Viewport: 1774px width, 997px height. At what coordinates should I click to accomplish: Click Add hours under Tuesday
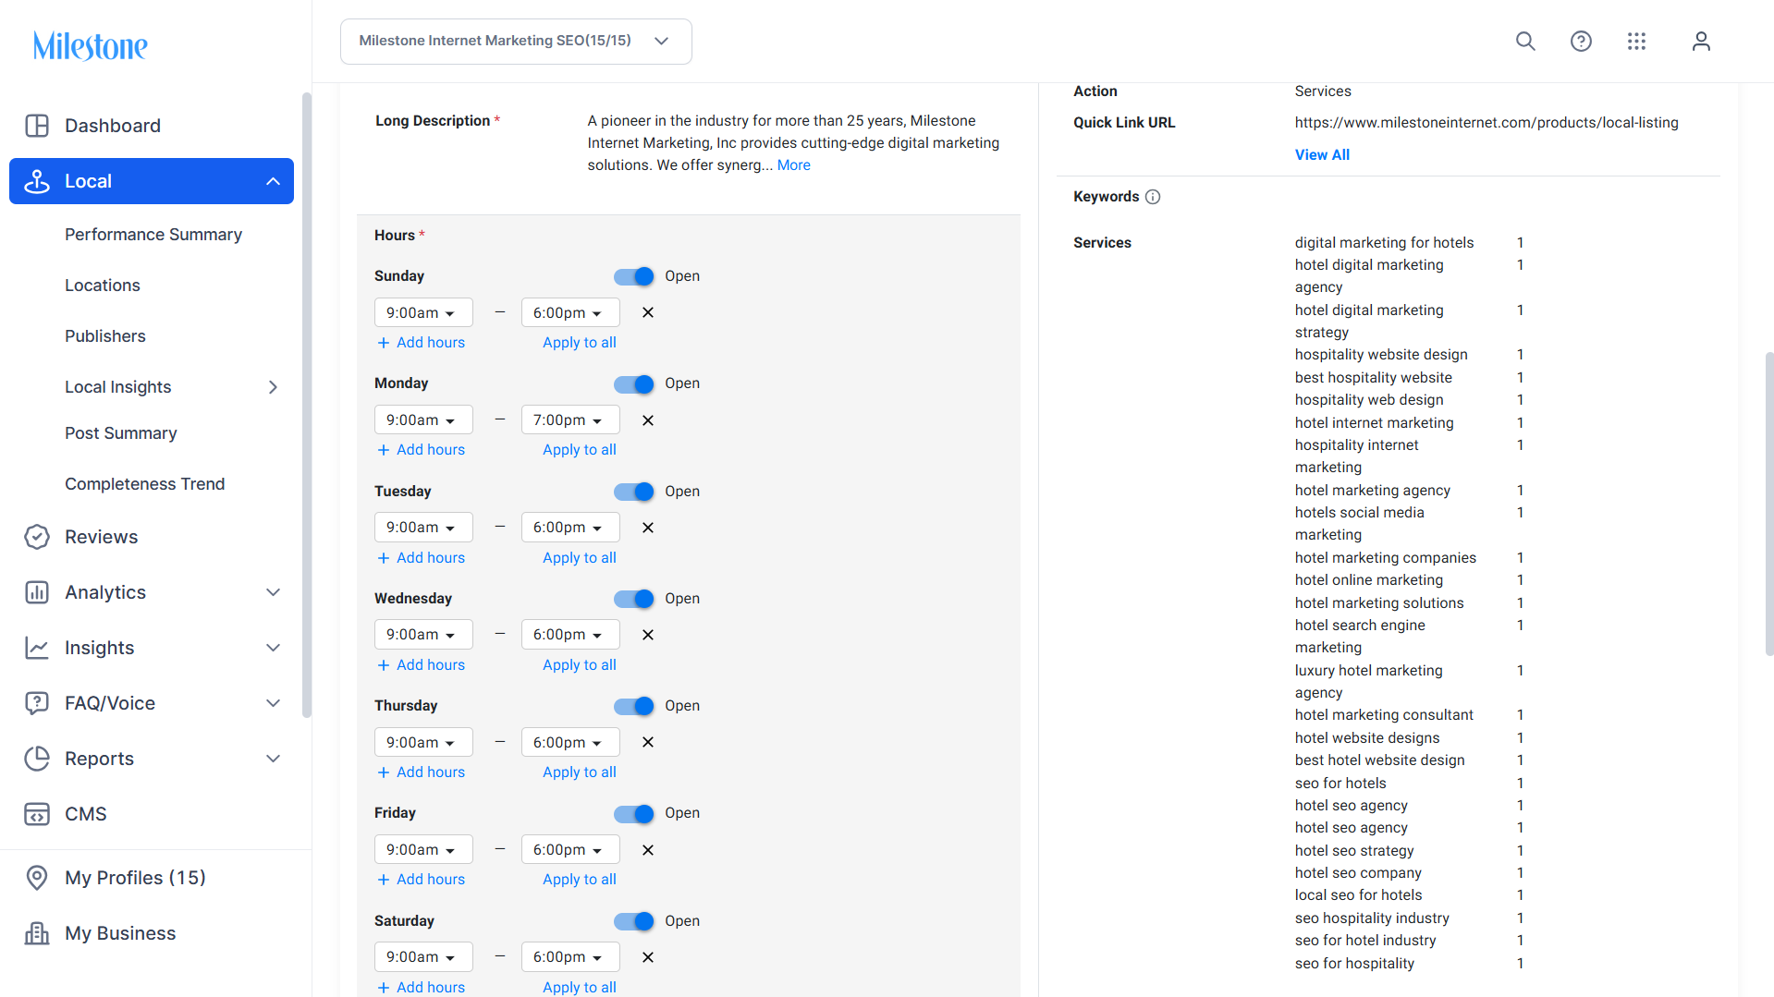click(422, 558)
